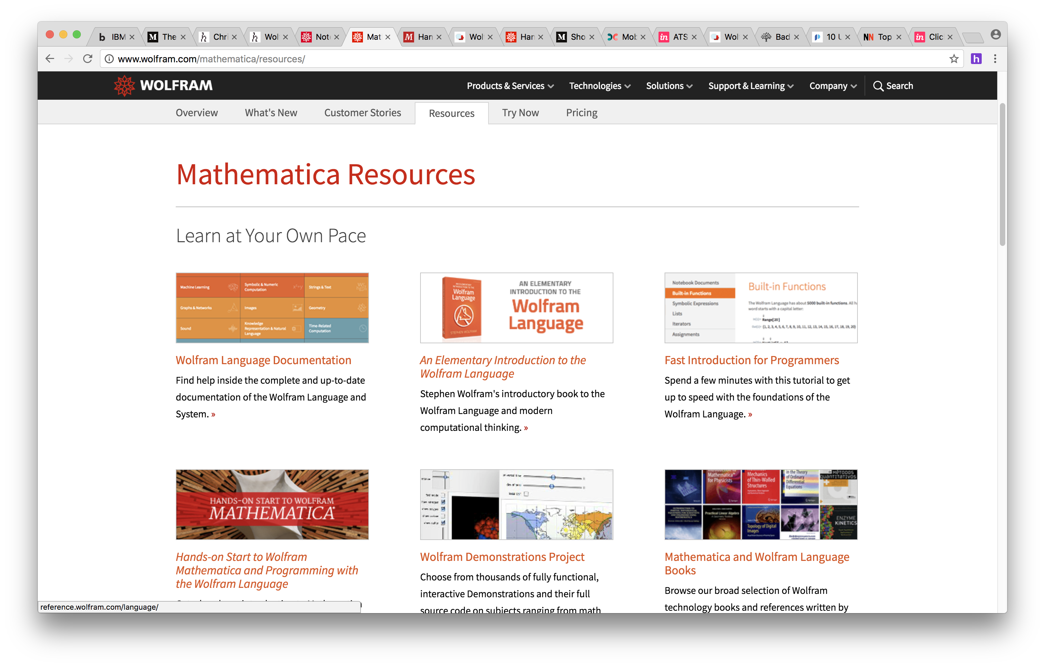Open Mathematica and Wolfram Language Books link
Viewport: 1045px width, 667px height.
coord(757,563)
